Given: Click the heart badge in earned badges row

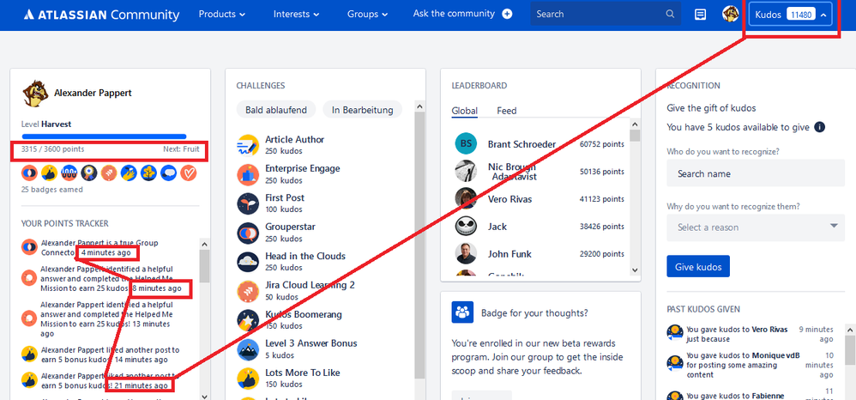Looking at the screenshot, I should [189, 173].
